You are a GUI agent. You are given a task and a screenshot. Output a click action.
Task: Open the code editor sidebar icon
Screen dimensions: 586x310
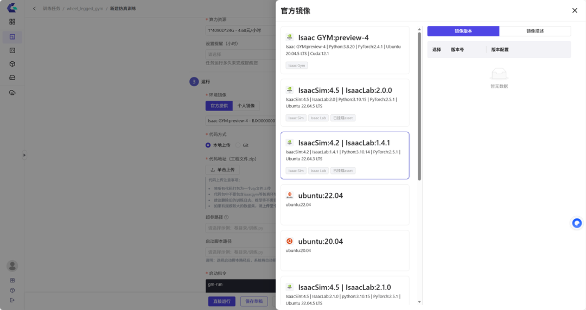coord(12,50)
